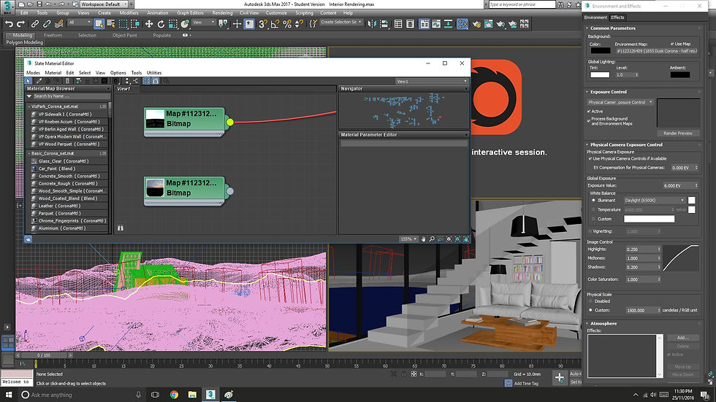Screen dimensions: 716x402
Task: Select the upper Map Bitmap node thumbnail
Action: 155,119
